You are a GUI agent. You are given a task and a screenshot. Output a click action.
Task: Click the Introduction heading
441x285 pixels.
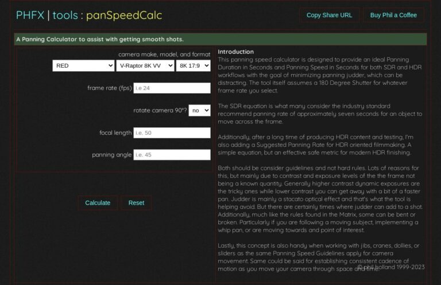point(235,52)
